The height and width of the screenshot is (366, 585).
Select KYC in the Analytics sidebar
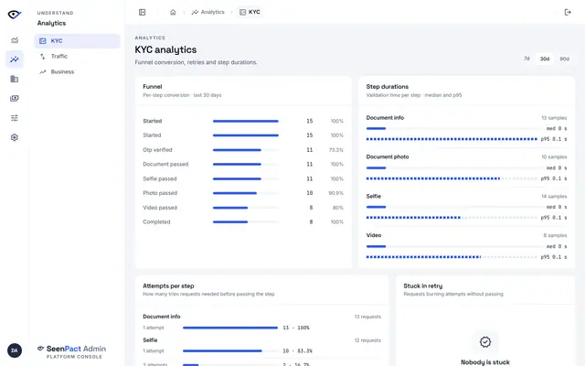[77, 40]
